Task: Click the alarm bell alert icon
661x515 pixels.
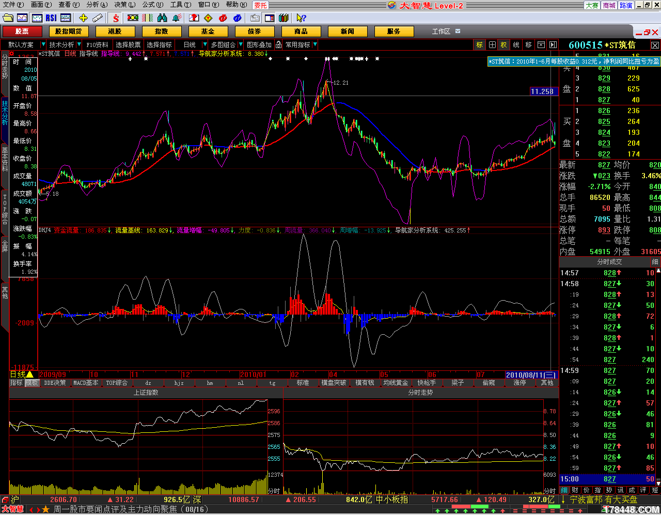Action: tap(177, 18)
